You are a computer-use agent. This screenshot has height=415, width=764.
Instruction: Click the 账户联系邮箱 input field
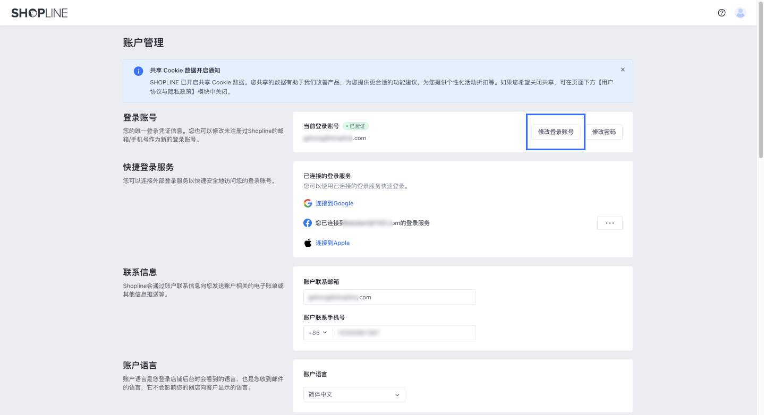click(389, 297)
